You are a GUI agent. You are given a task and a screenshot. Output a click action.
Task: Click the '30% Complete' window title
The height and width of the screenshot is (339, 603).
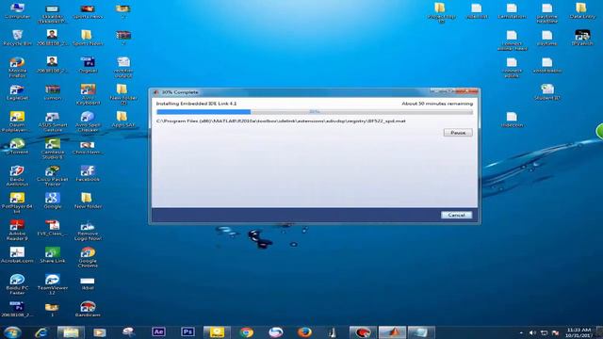click(x=180, y=92)
